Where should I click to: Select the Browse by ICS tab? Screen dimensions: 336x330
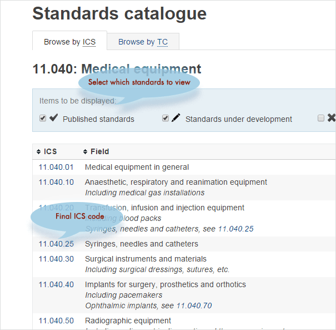tap(69, 42)
